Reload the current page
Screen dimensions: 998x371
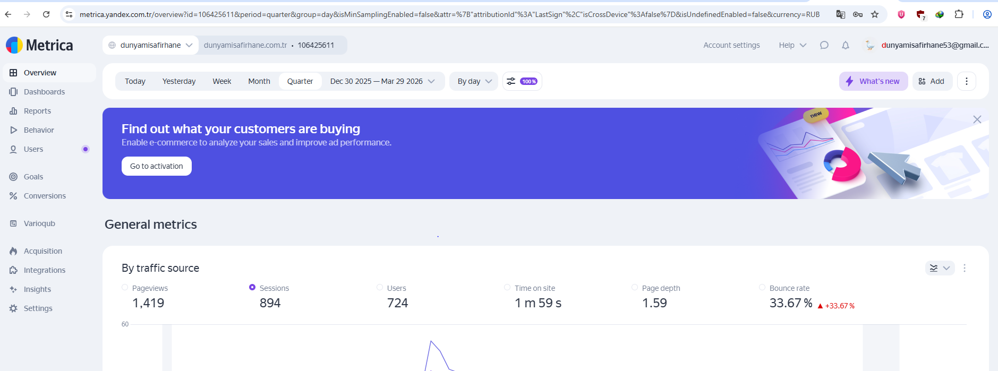46,14
